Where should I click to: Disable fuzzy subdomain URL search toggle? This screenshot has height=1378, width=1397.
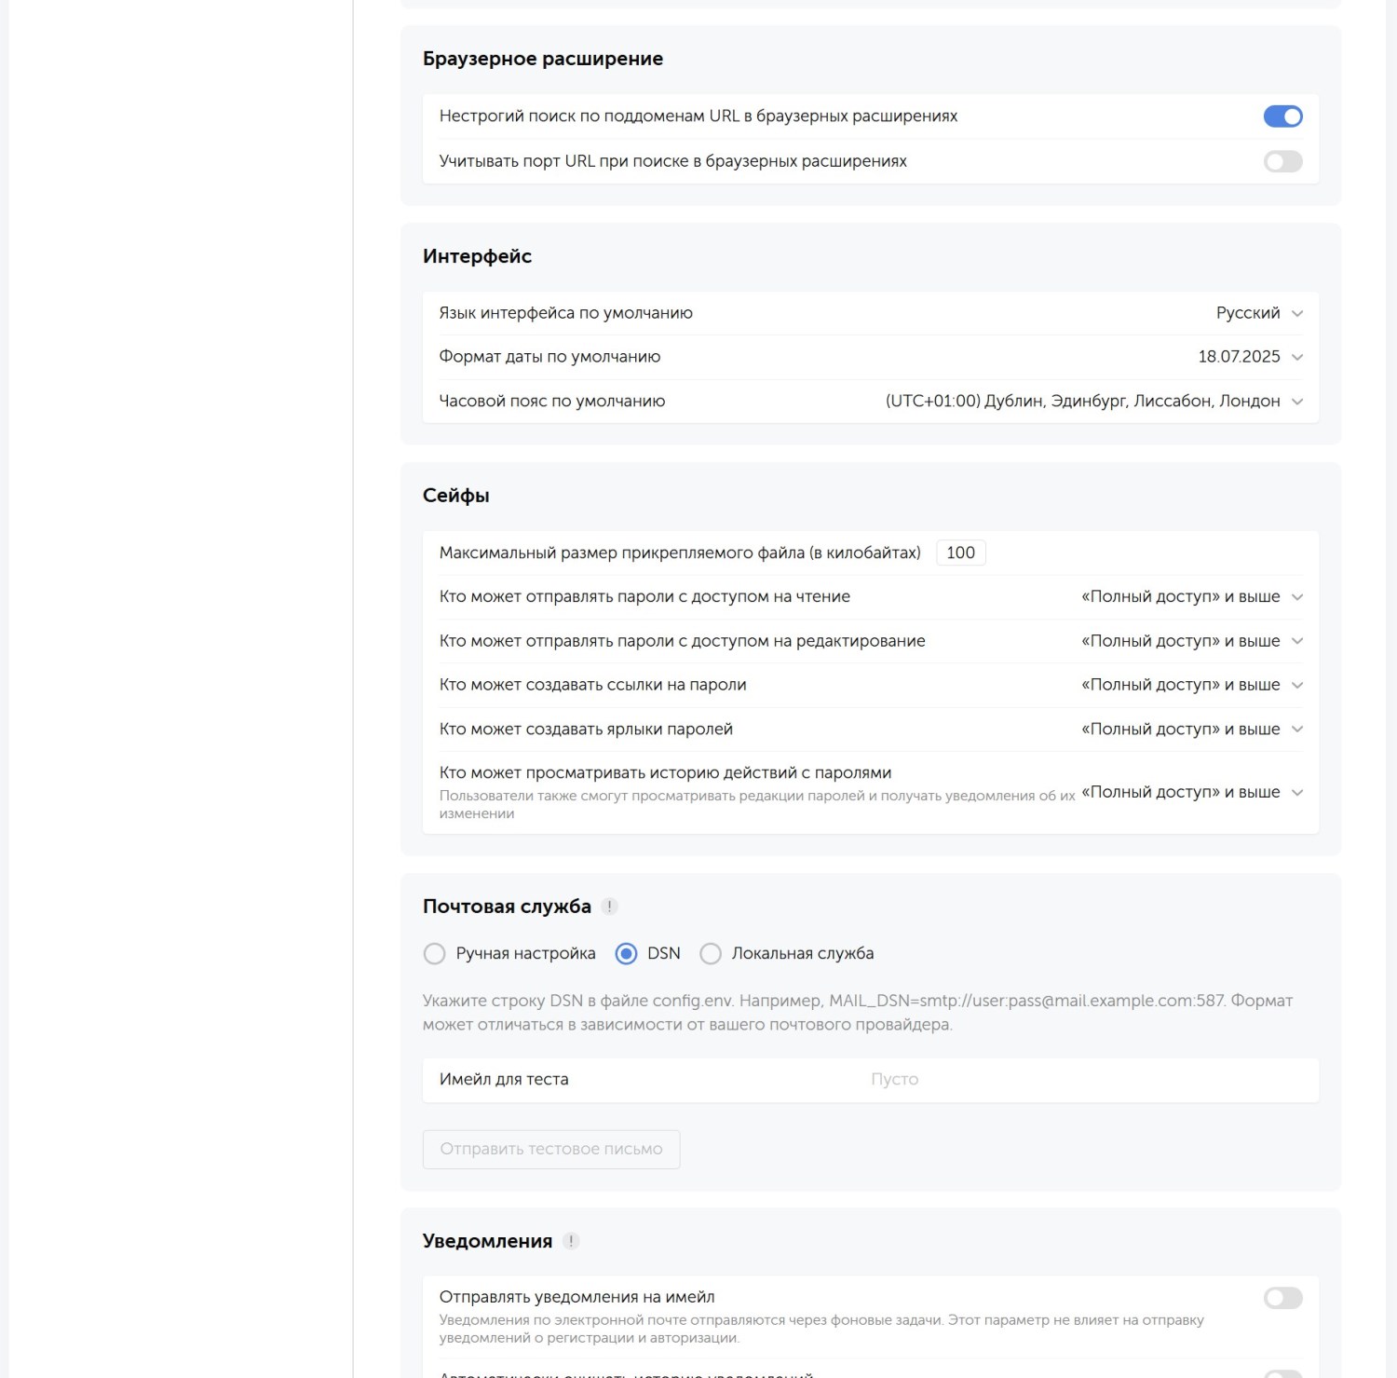coord(1282,116)
